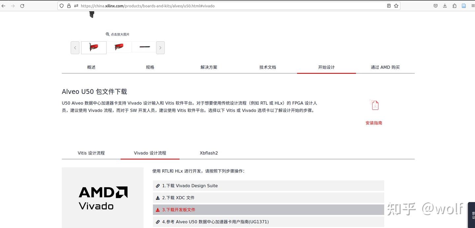
Task: Open the Alveo U50 用户指南(UG1371) link
Action: (216, 222)
